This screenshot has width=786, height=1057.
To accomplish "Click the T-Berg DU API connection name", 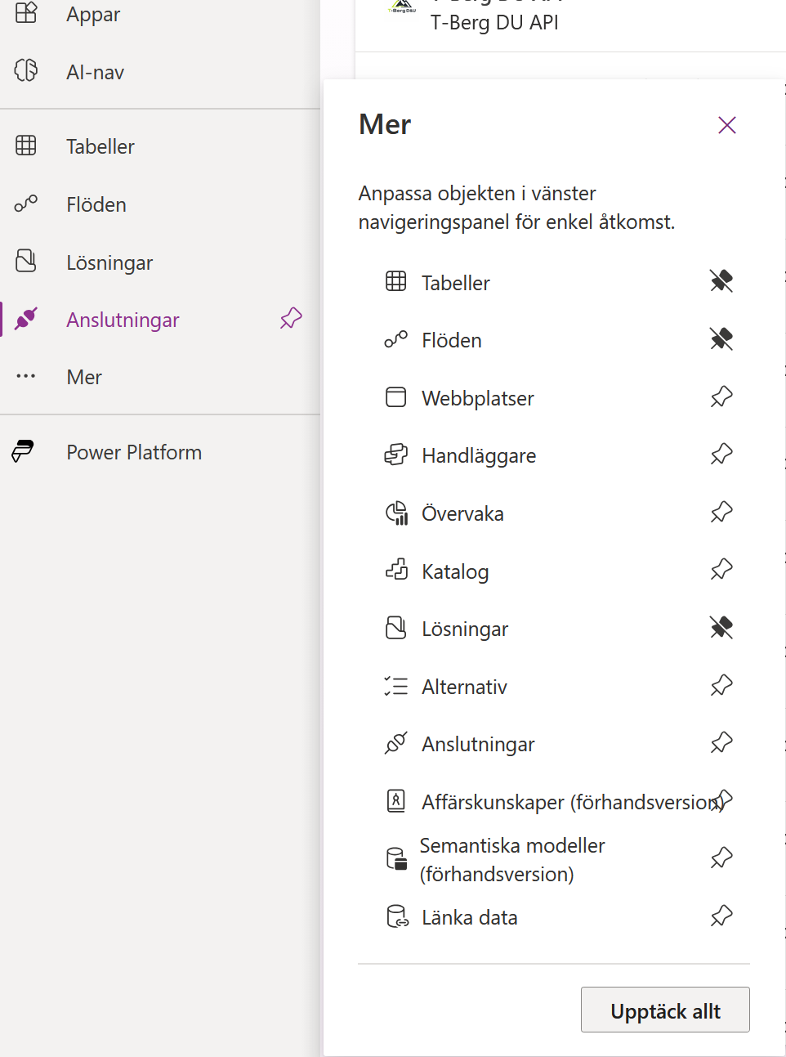I will click(494, 22).
